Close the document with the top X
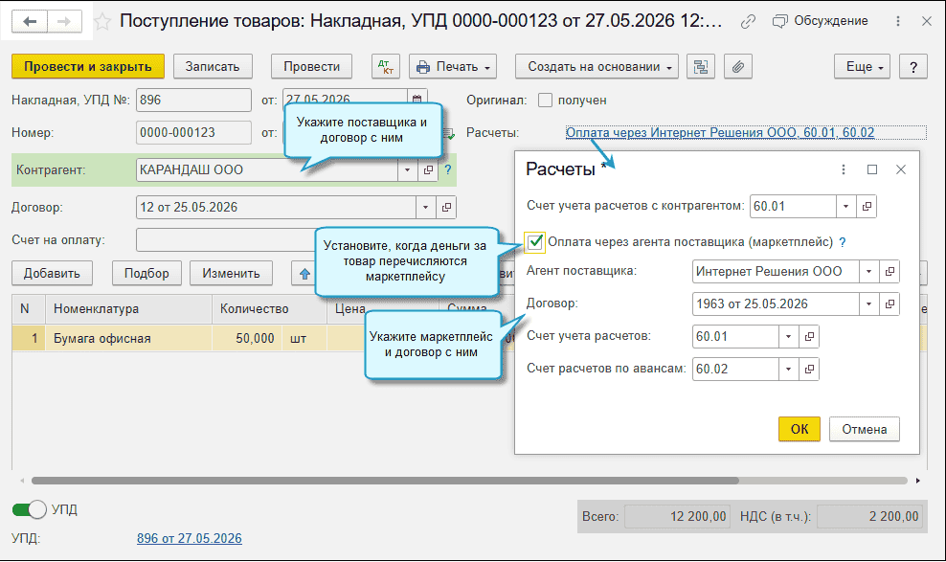Screen dimensions: 946x562 click(927, 21)
